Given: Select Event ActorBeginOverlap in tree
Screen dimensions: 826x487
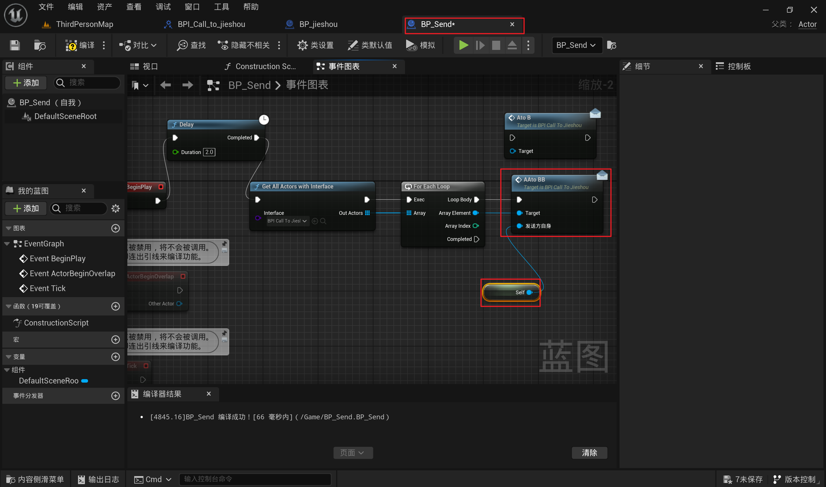Looking at the screenshot, I should tap(72, 273).
